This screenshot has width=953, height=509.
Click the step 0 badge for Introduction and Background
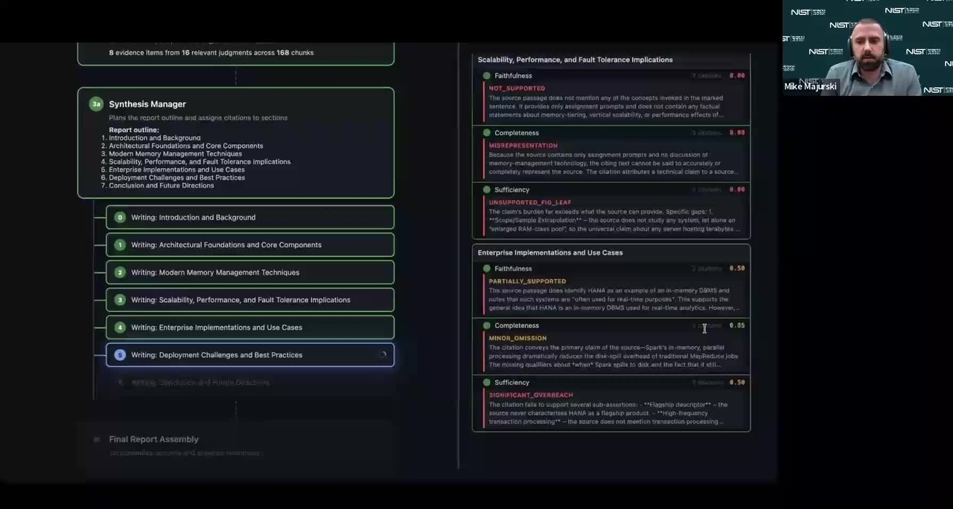[120, 217]
